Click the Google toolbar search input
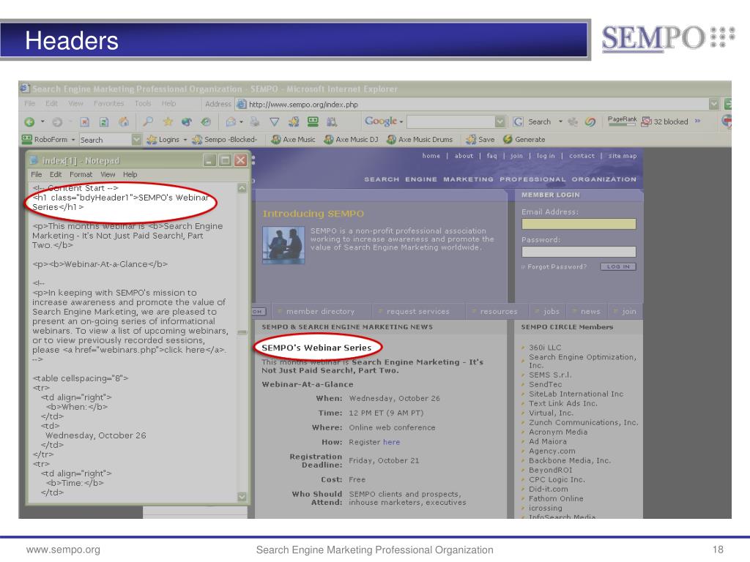This screenshot has width=750, height=562. pyautogui.click(x=450, y=121)
